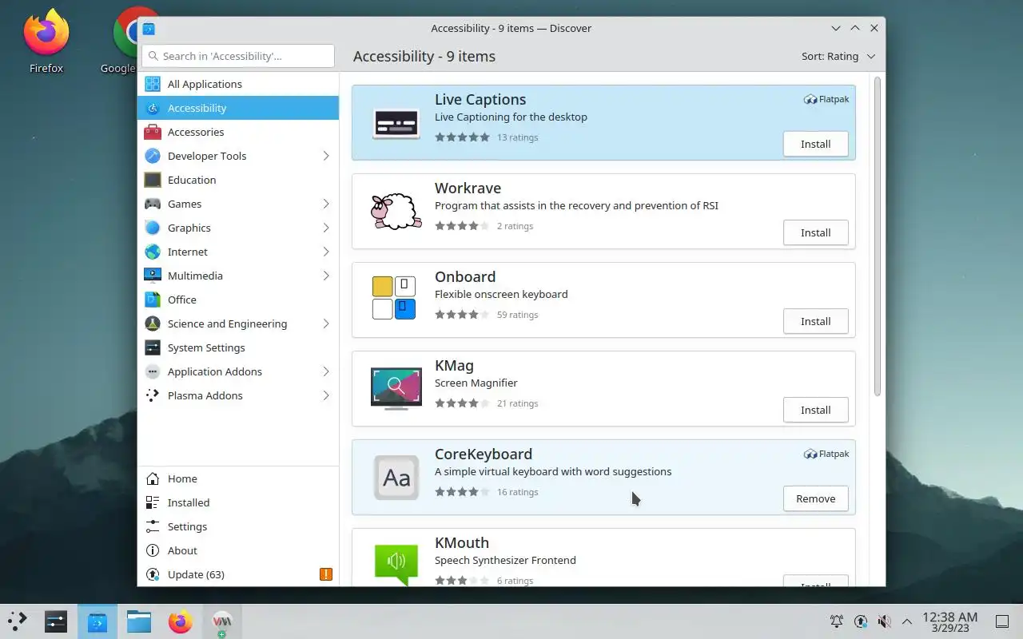
Task: Click the KMag magnifier app icon
Action: (x=396, y=388)
